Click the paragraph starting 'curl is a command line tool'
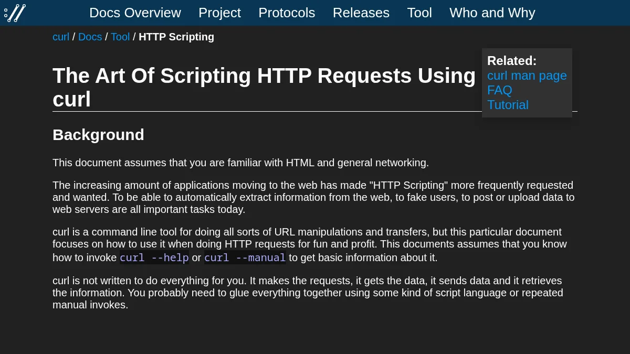The width and height of the screenshot is (630, 354). click(310, 245)
